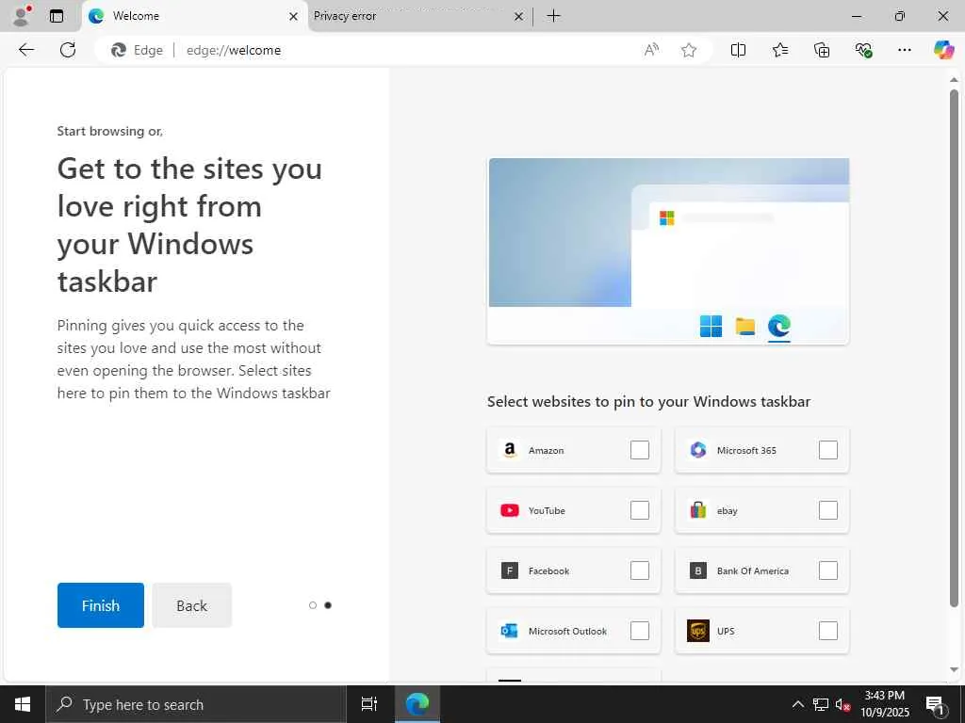Click the address bar edge://welcome

[234, 50]
